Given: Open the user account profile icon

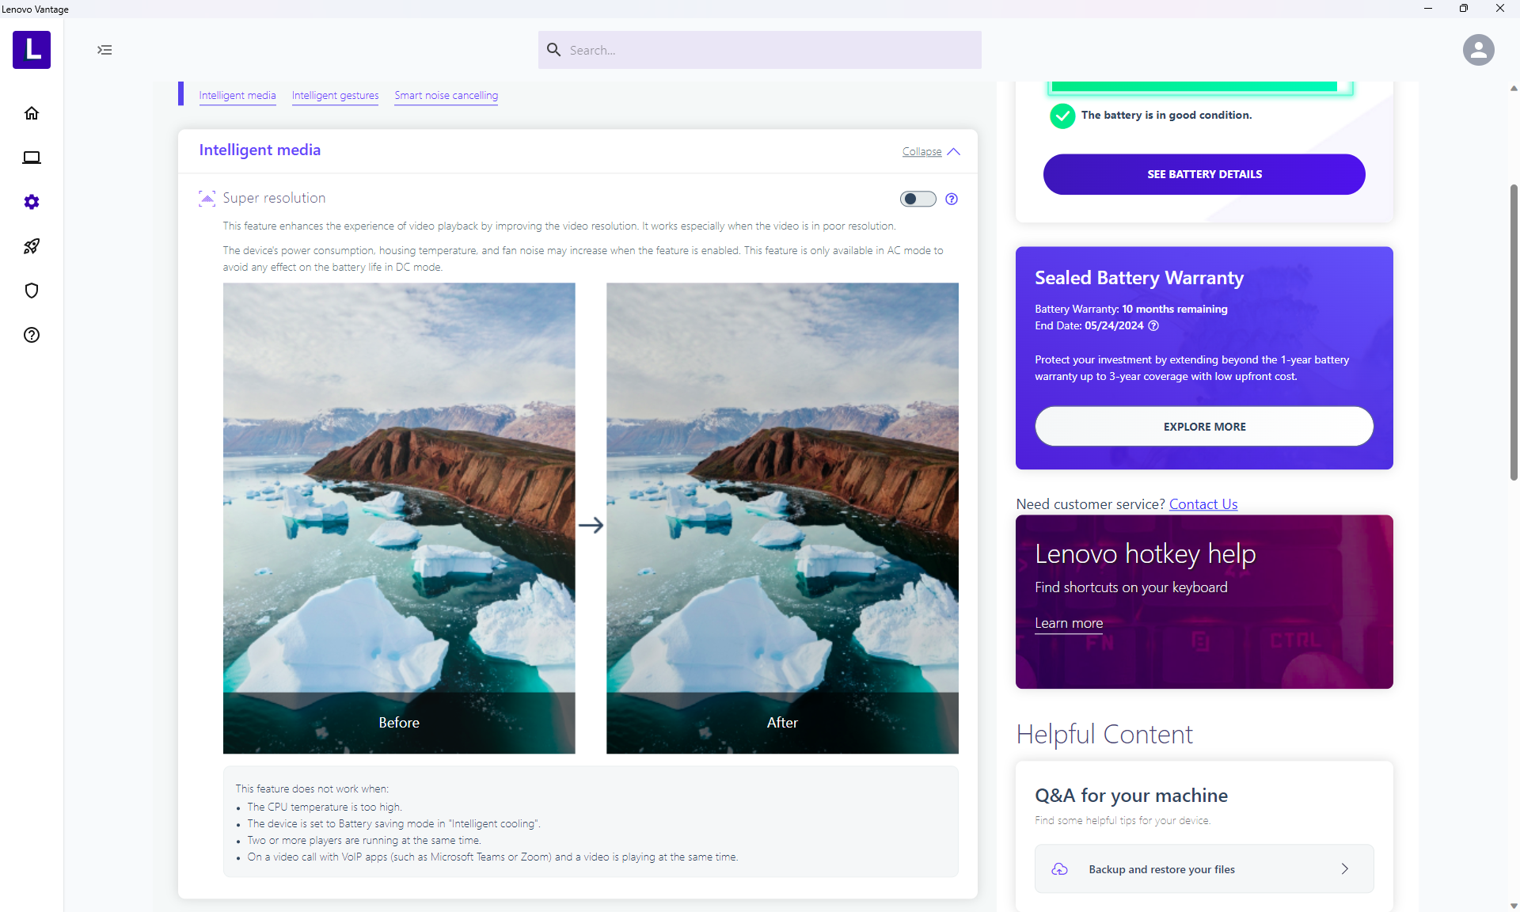Looking at the screenshot, I should [1478, 50].
